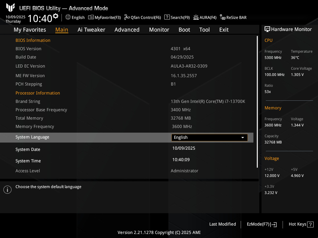Select the System Time value 10:40:09
Image resolution: width=318 pixels, height=238 pixels.
181,160
